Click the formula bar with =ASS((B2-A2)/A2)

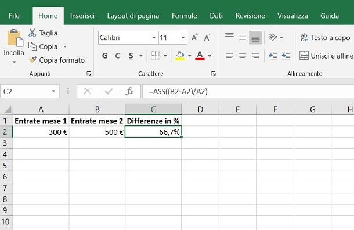click(248, 91)
